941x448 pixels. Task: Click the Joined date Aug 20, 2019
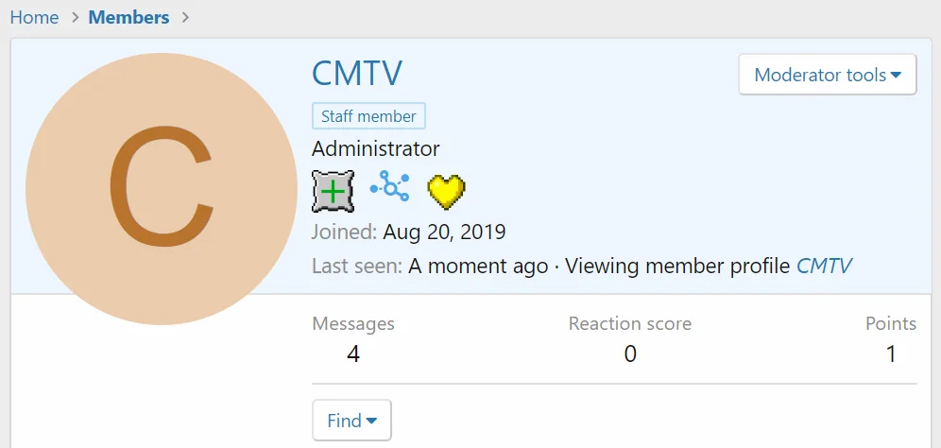click(x=444, y=232)
